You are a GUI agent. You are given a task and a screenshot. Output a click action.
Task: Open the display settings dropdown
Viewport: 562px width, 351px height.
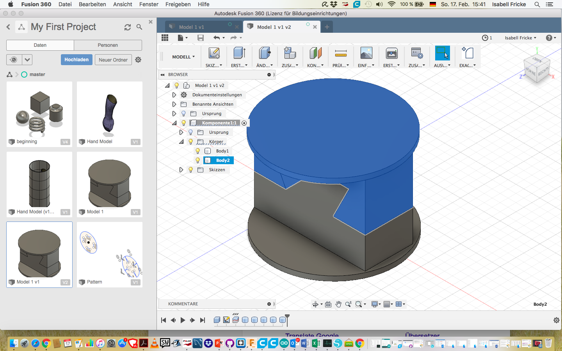point(376,304)
